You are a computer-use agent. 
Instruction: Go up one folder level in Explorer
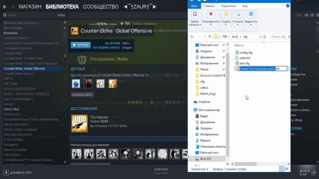[209, 37]
